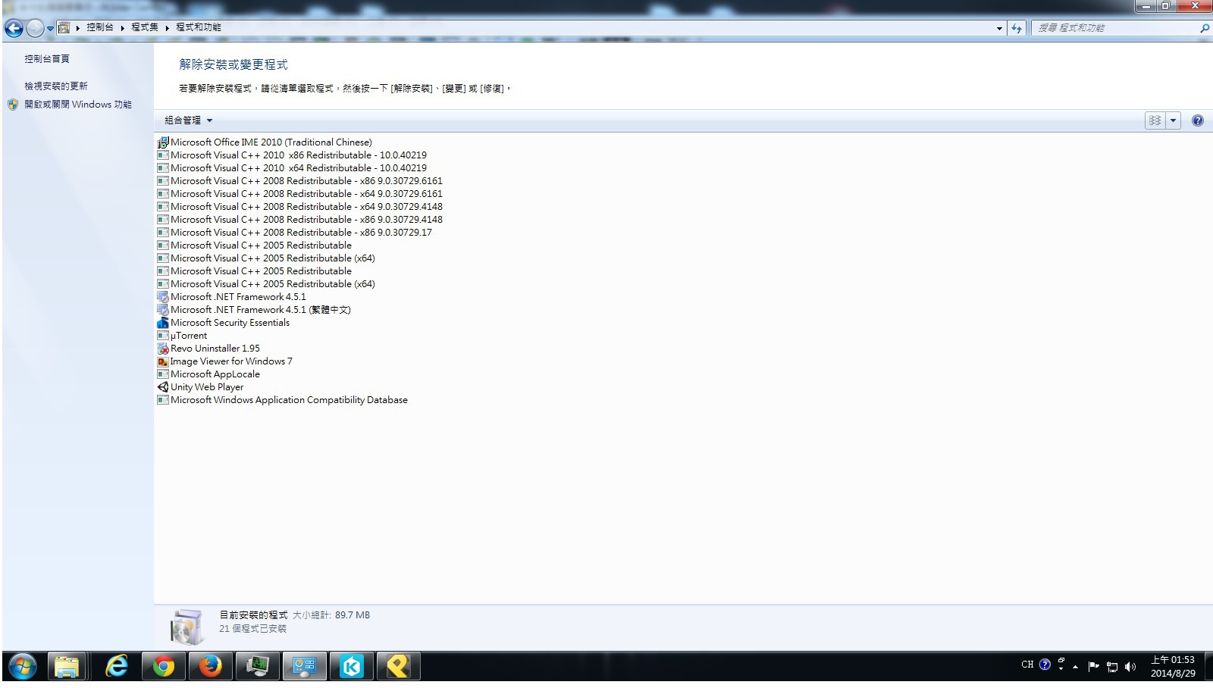This screenshot has width=1213, height=688.
Task: Click the Back navigation arrow
Action: tap(14, 28)
